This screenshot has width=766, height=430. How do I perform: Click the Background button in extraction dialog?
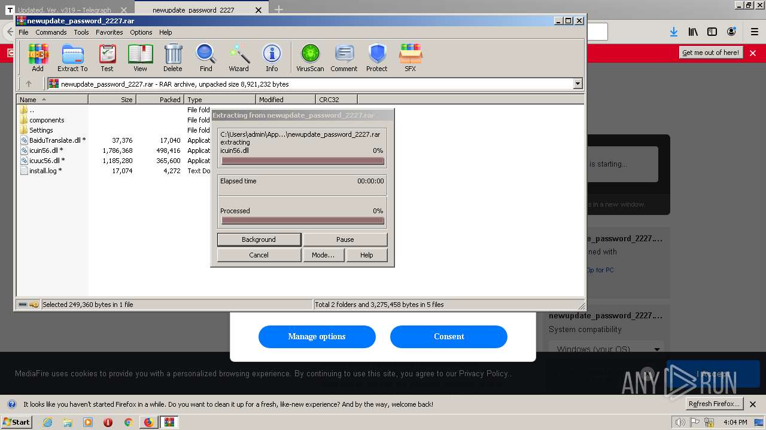(259, 239)
